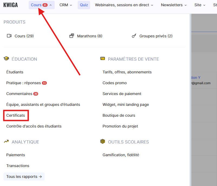The width and height of the screenshot is (217, 186).
Task: Open the Certificats page
Action: coord(16,115)
